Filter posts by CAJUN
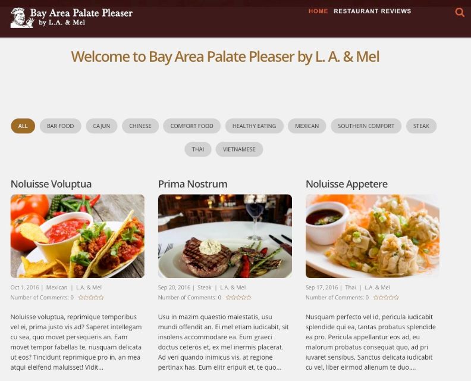Viewport: 471px width, 381px height. 102,126
